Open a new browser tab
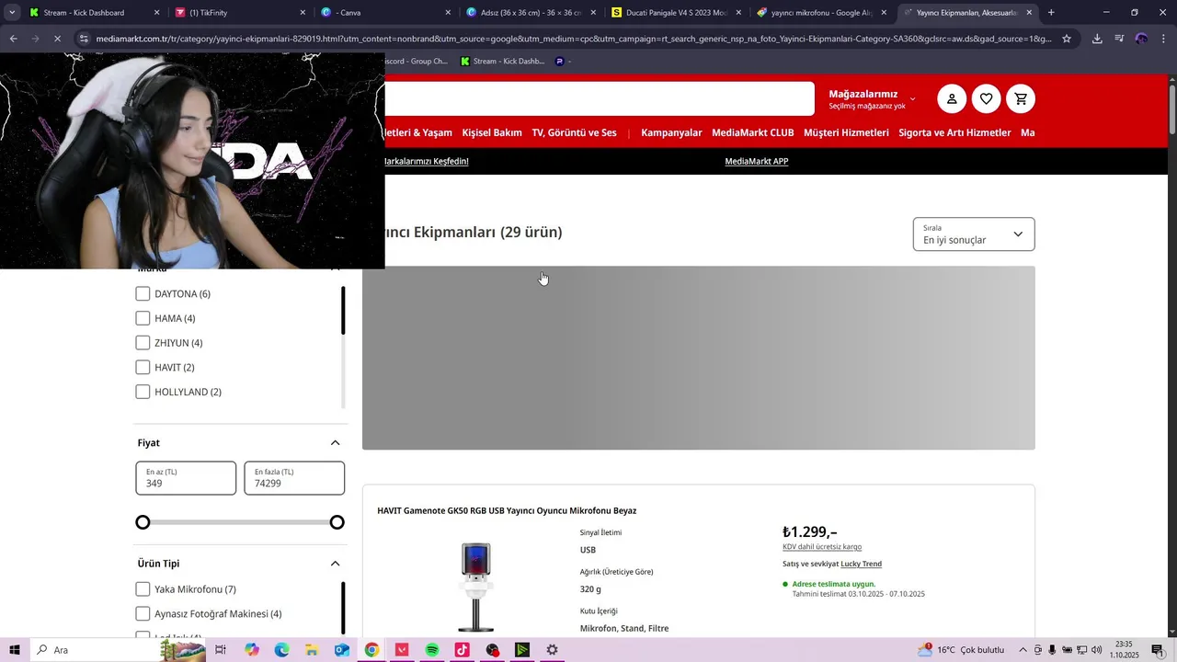Viewport: 1177px width, 662px height. click(x=1051, y=13)
